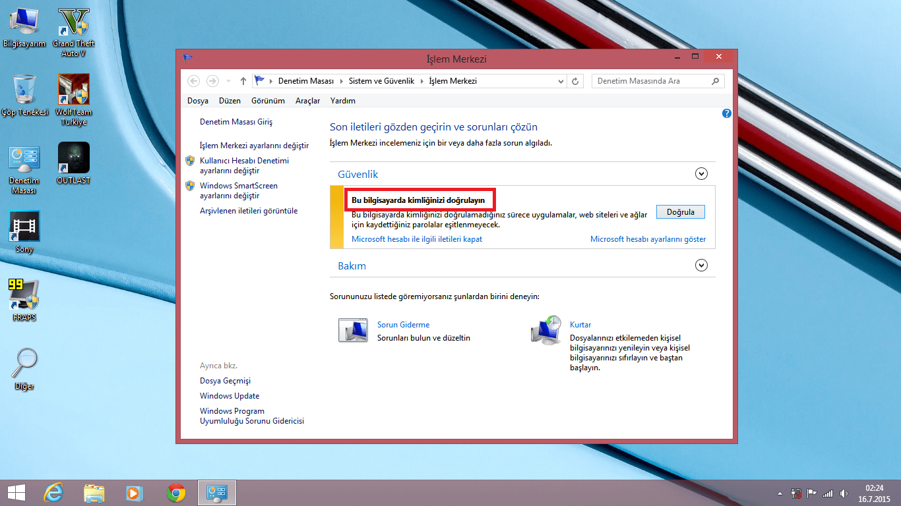Open File Explorer from the taskbar
The height and width of the screenshot is (506, 901).
tap(94, 493)
